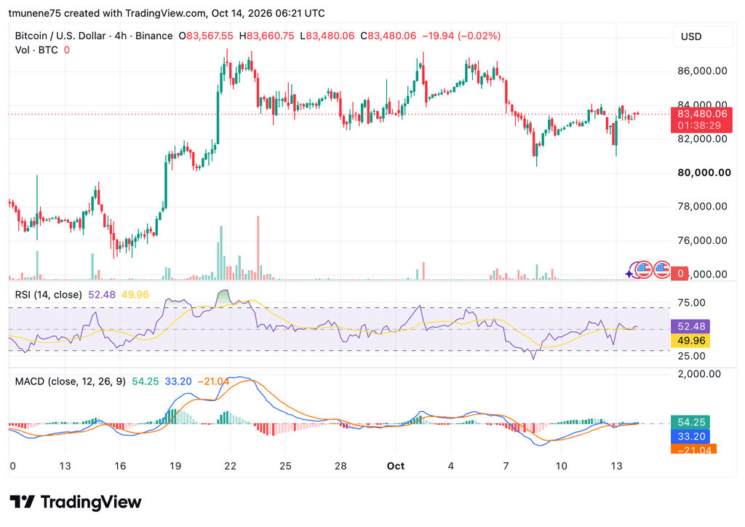Click the 16 date label on the time axis
The width and height of the screenshot is (745, 527).
(x=120, y=466)
